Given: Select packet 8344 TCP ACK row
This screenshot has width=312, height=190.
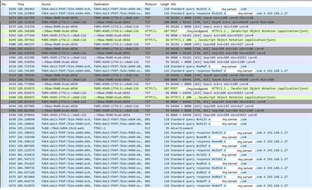Looking at the screenshot, I should click(156, 106).
